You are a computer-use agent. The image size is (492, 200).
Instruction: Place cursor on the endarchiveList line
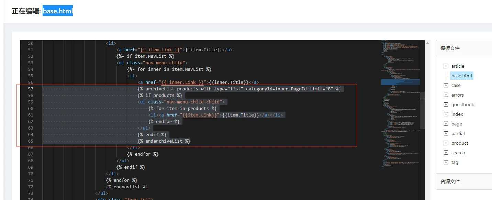(164, 141)
